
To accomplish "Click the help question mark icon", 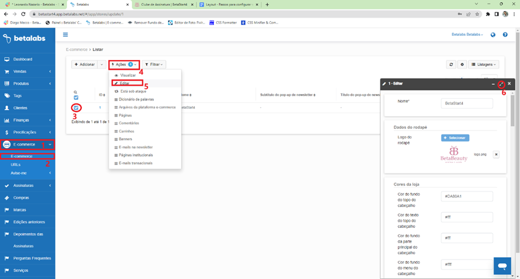I will click(x=505, y=35).
